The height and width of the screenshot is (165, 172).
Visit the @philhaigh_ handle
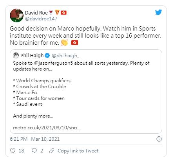[65, 56]
